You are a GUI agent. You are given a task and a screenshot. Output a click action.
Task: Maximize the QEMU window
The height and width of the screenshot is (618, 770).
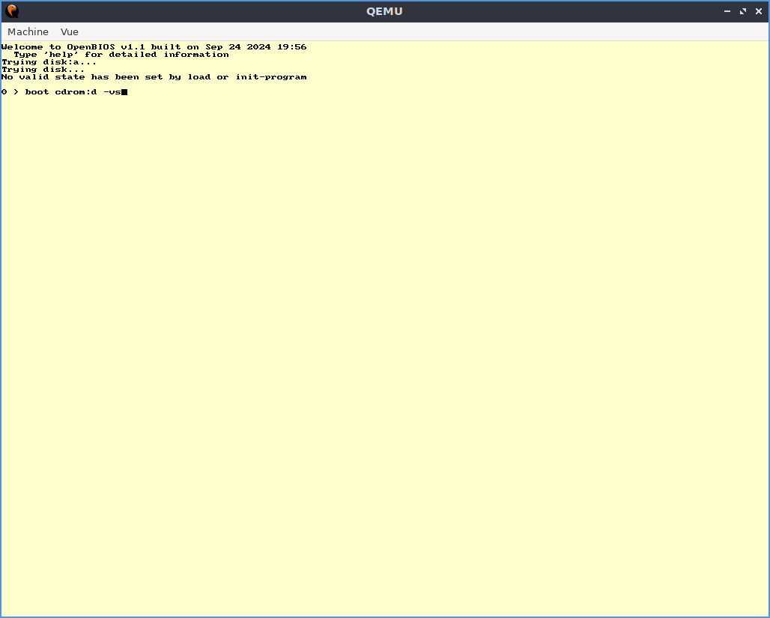pos(743,11)
